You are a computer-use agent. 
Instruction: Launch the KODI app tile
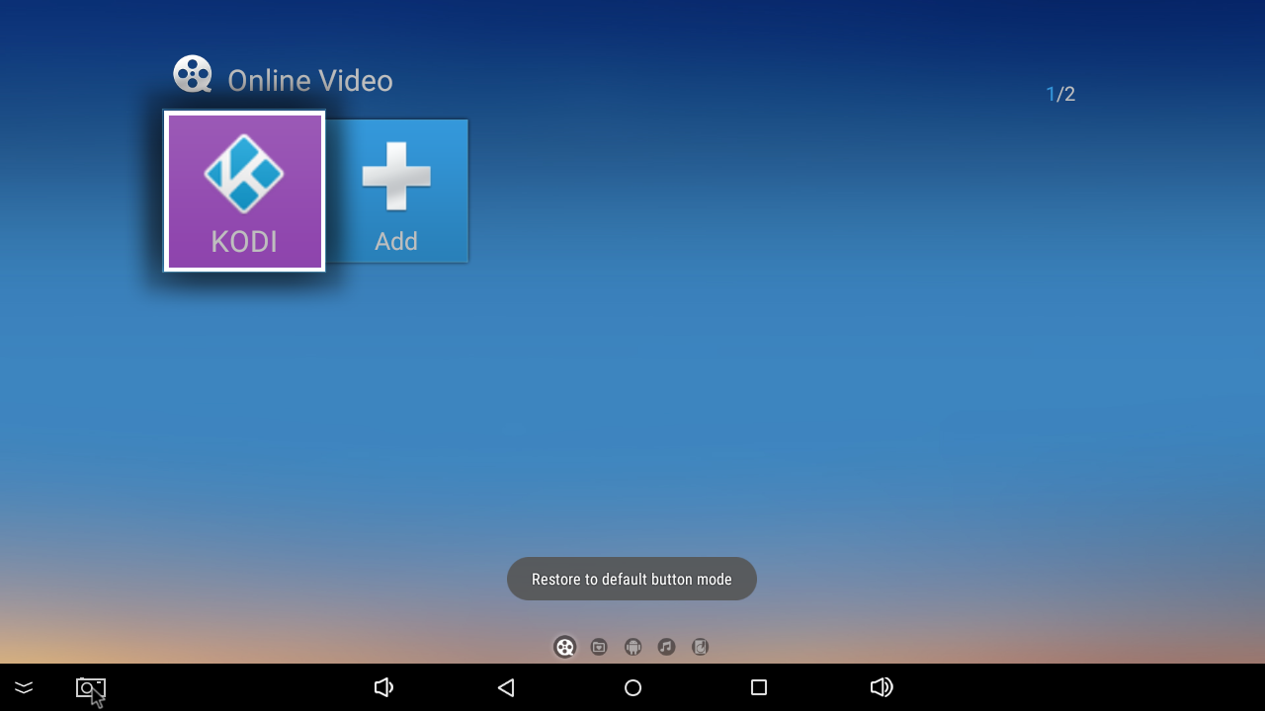pyautogui.click(x=244, y=191)
